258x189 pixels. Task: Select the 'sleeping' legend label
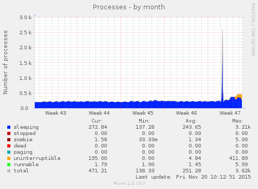click(26, 127)
